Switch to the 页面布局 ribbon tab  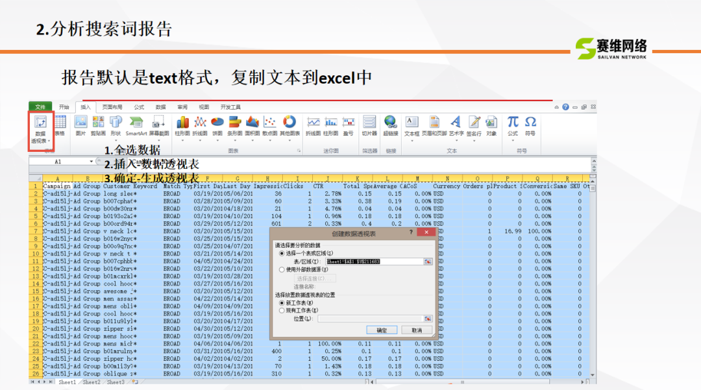click(x=112, y=107)
